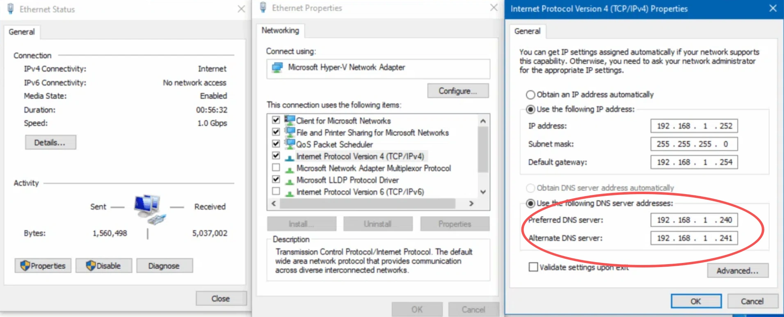Screen dimensions: 784x317
Task: Click the Ethernet Status title bar icon
Action: 11,9
